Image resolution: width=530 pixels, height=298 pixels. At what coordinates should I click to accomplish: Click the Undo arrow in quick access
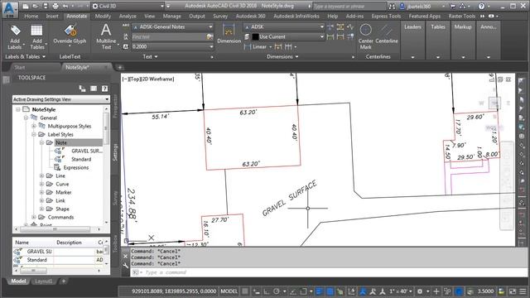tap(65, 6)
